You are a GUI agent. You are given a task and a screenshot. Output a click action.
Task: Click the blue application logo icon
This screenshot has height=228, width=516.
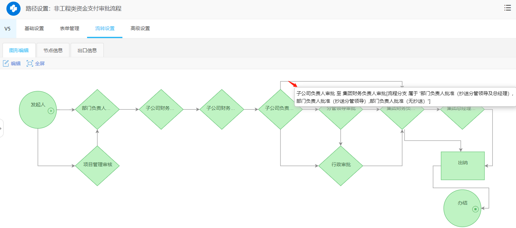13,9
